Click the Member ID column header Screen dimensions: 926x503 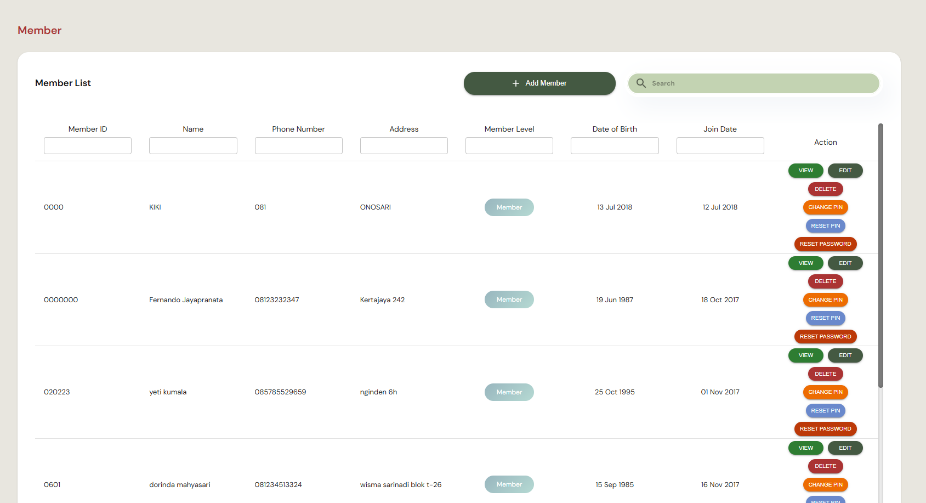(88, 129)
